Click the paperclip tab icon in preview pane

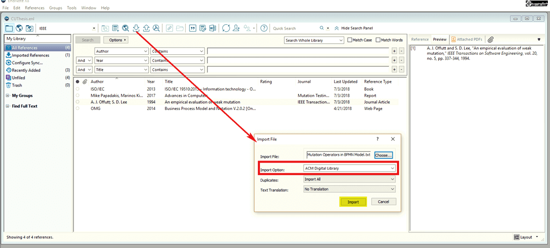point(491,39)
